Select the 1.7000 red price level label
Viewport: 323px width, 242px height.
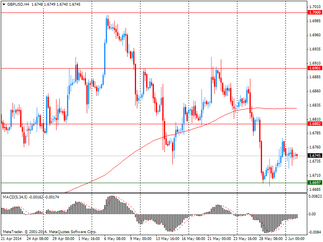315,13
